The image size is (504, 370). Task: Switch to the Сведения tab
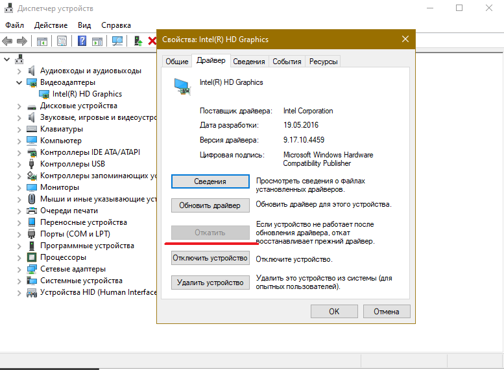[x=249, y=62]
